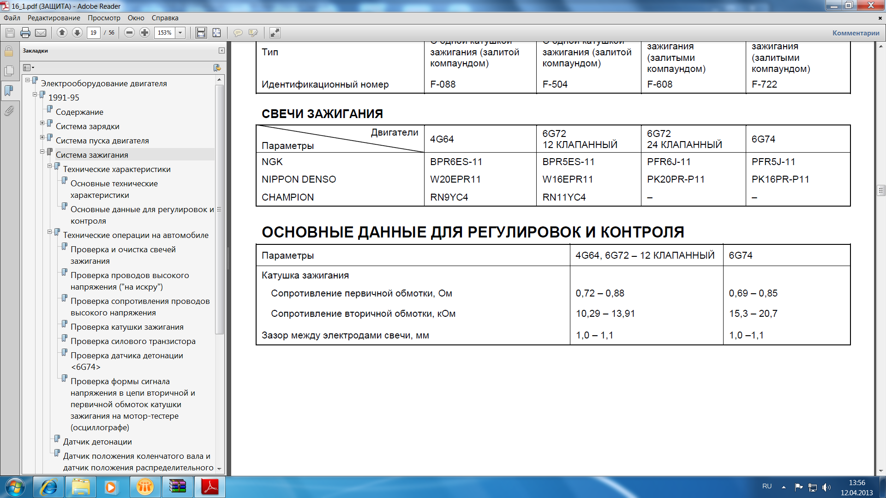Click the Email envelope toolbar icon

pyautogui.click(x=41, y=33)
